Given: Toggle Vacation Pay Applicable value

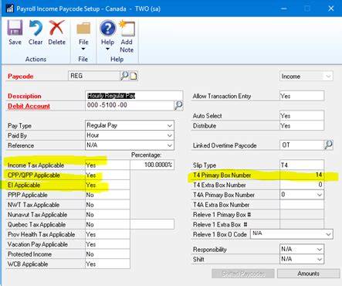Looking at the screenshot, I should point(107,244).
